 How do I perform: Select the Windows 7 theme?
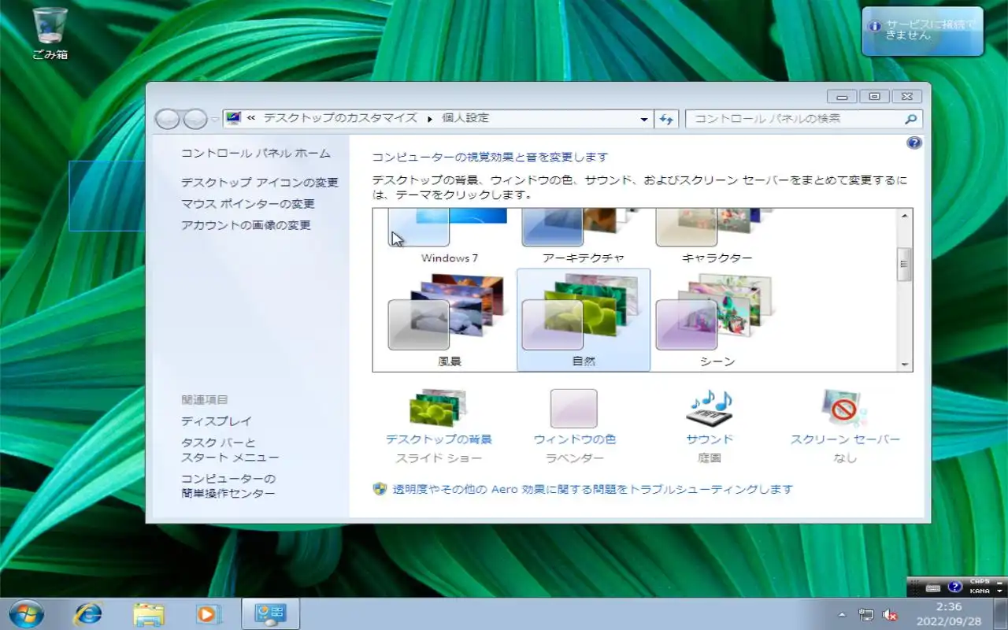(x=449, y=236)
